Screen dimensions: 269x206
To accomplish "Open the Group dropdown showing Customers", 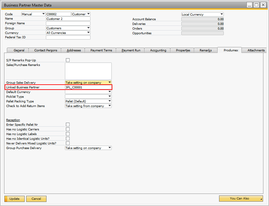I will coord(88,28).
